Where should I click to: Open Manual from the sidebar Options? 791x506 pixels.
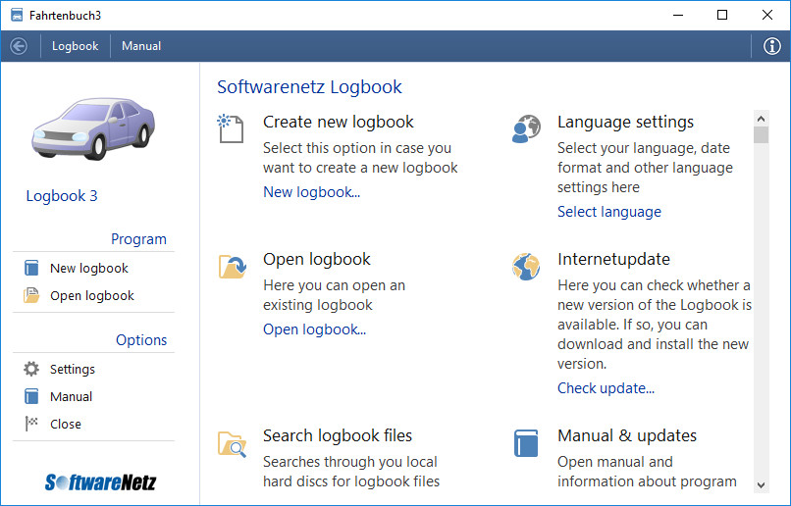tap(71, 396)
